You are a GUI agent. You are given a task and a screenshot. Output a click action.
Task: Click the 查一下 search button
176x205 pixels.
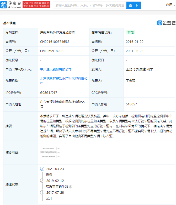(x=134, y=5)
